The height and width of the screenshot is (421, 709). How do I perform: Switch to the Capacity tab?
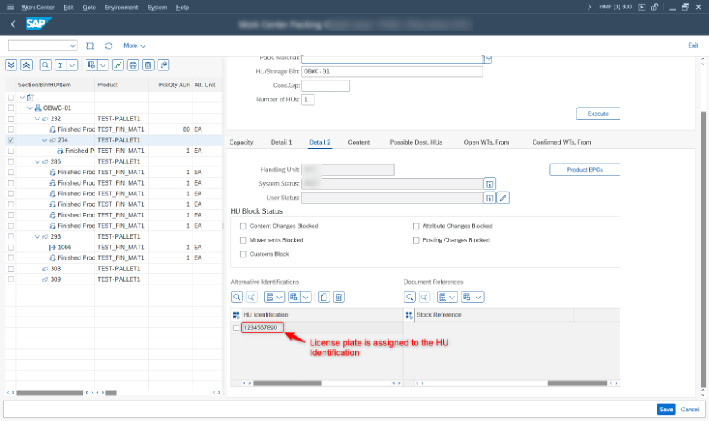click(x=241, y=142)
